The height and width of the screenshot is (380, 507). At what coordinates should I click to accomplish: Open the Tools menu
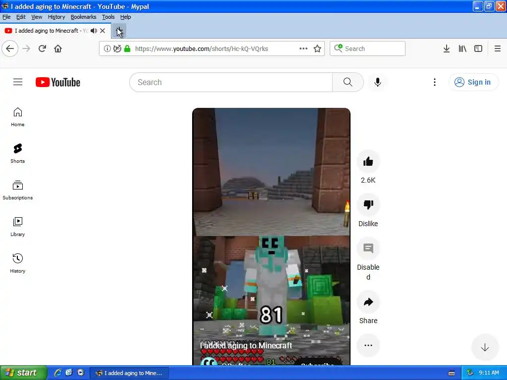[x=108, y=17]
